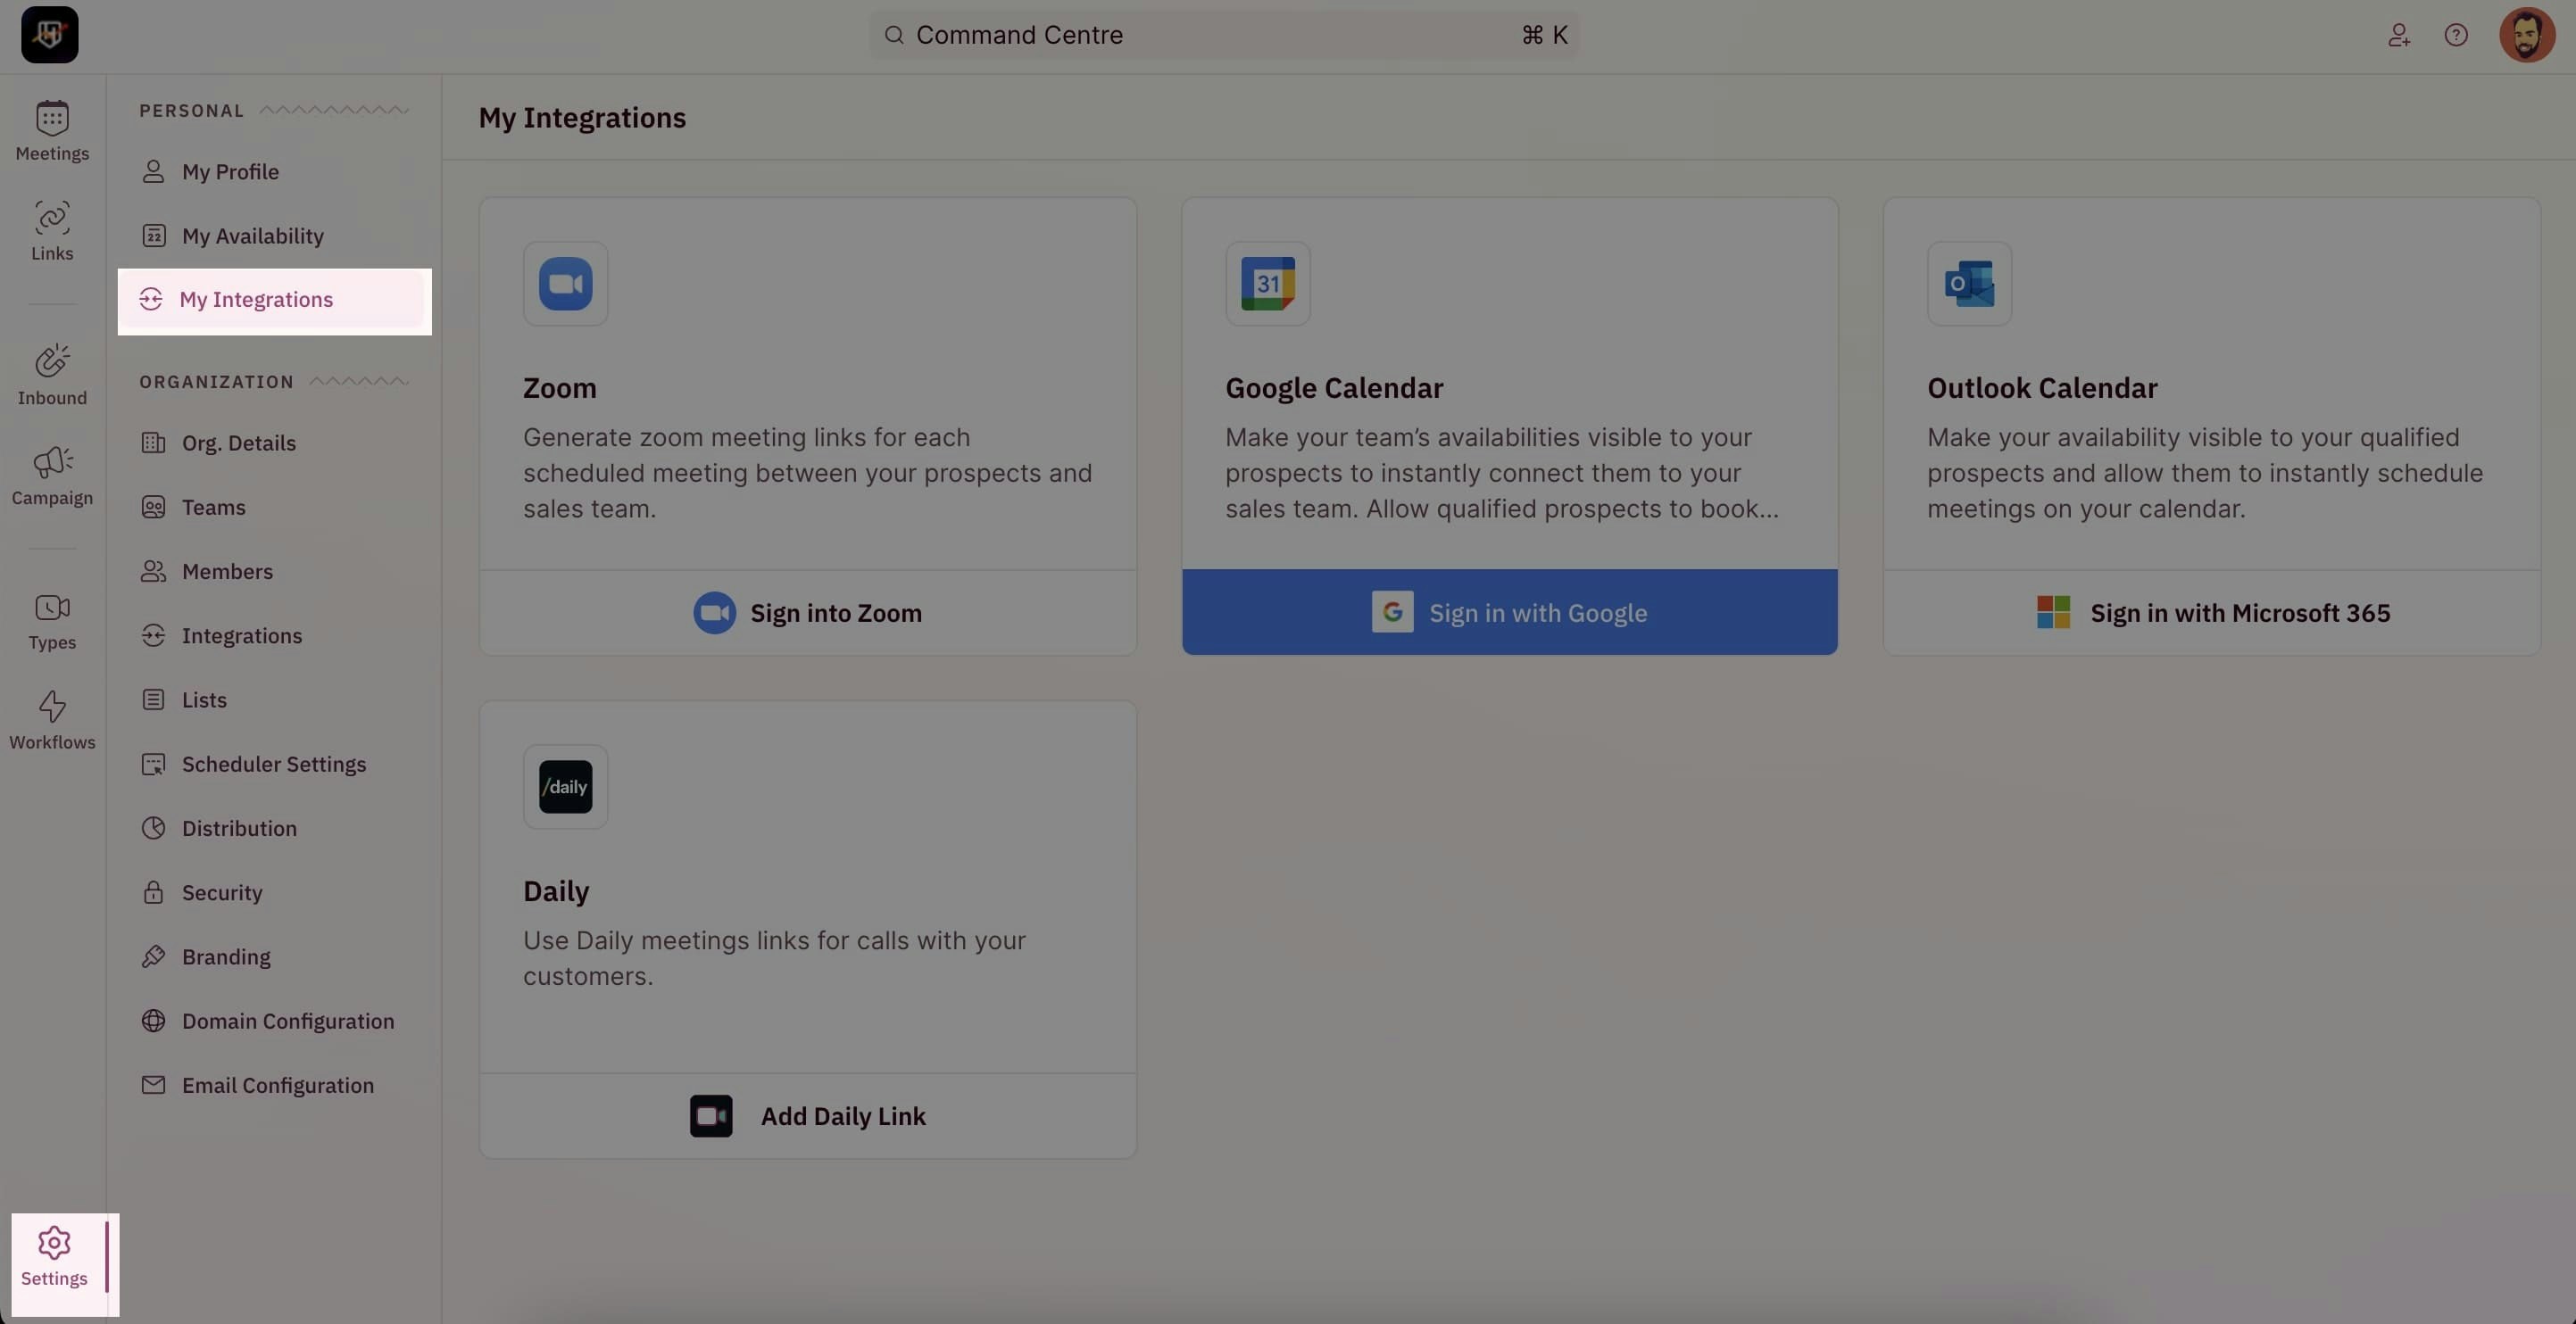Open the Meetings section in the left rail
The image size is (2576, 1324).
[x=52, y=131]
